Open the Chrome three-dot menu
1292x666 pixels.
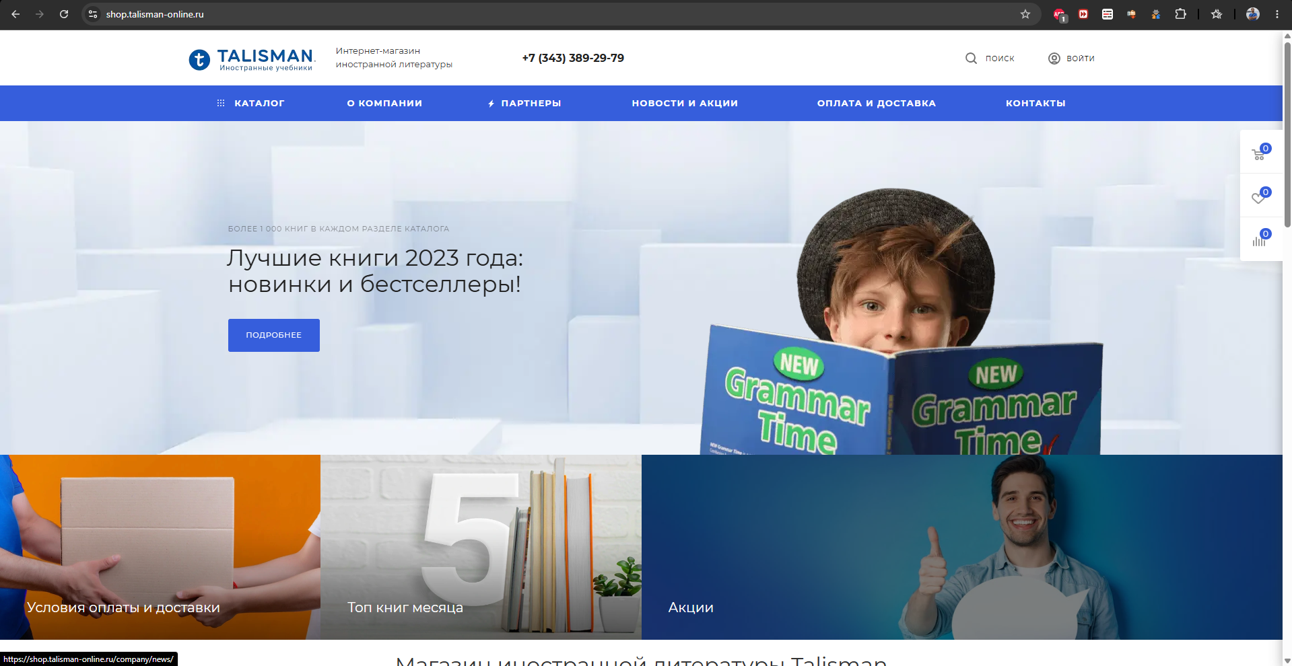(1277, 14)
